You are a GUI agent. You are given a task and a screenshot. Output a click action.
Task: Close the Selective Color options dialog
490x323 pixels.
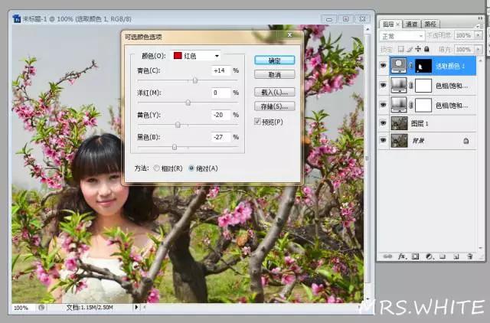point(289,35)
